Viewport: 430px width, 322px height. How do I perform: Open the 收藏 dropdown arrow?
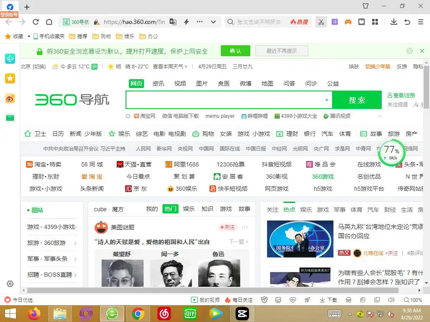[29, 36]
